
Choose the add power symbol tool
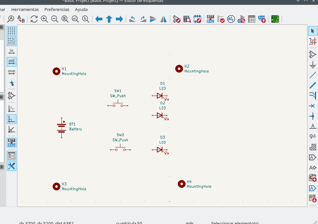(313, 65)
